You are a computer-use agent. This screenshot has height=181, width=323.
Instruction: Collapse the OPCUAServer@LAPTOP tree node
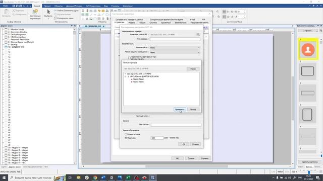click(x=126, y=76)
